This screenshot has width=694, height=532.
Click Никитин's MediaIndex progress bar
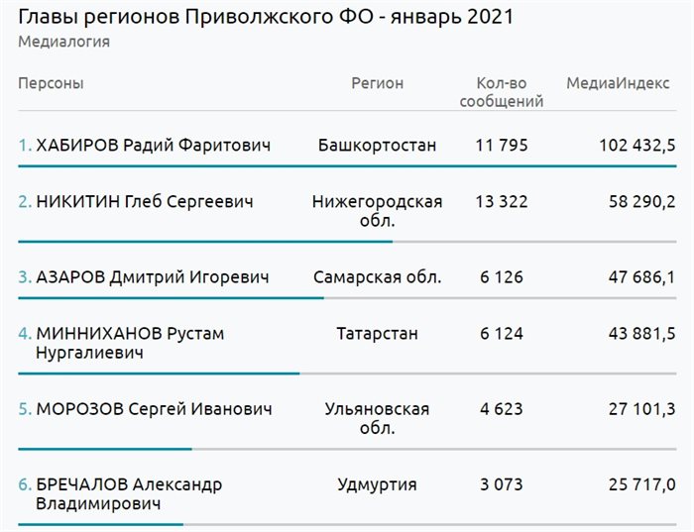point(205,241)
